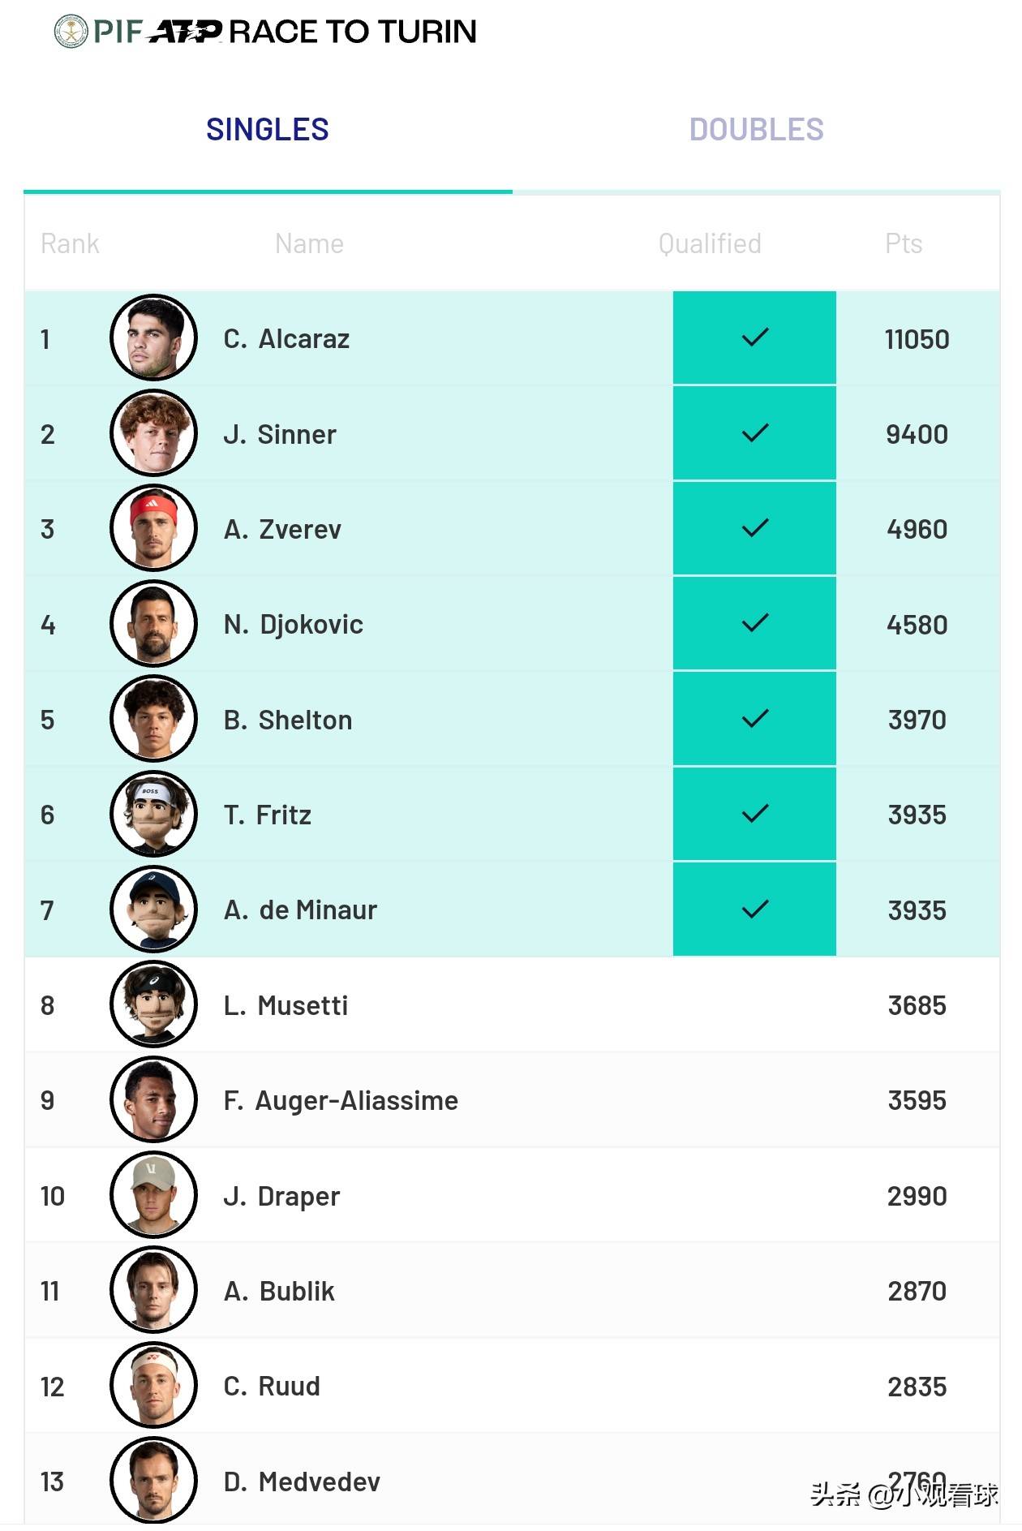Open the C. Ruud player link

pyautogui.click(x=272, y=1386)
